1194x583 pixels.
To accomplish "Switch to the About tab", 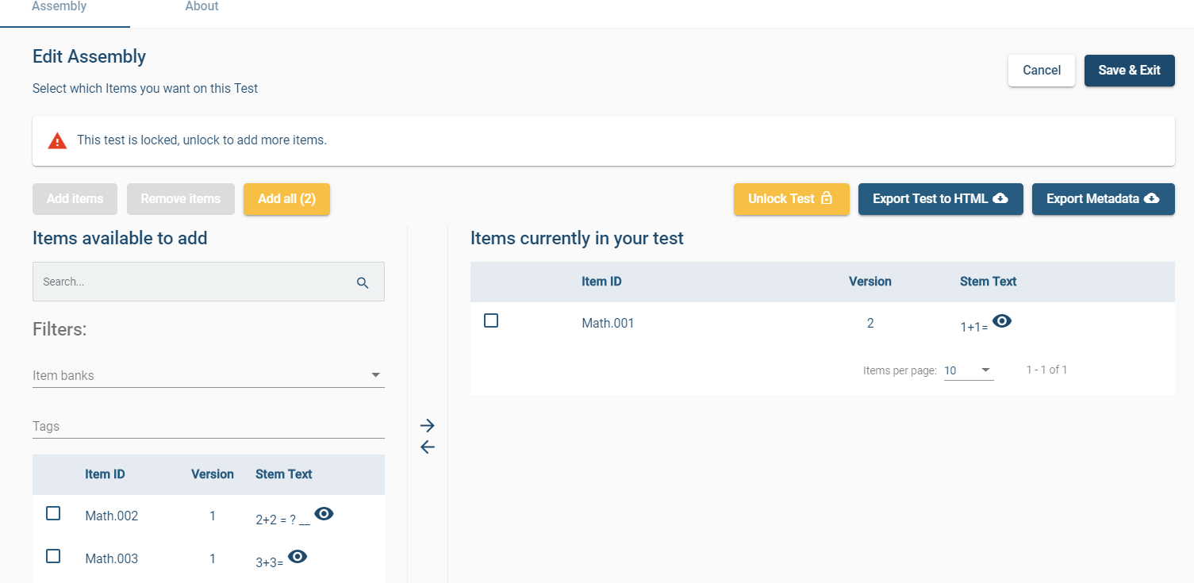I will pos(202,7).
